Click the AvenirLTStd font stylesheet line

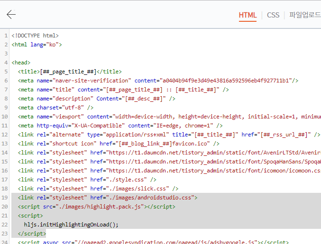[x=169, y=153]
